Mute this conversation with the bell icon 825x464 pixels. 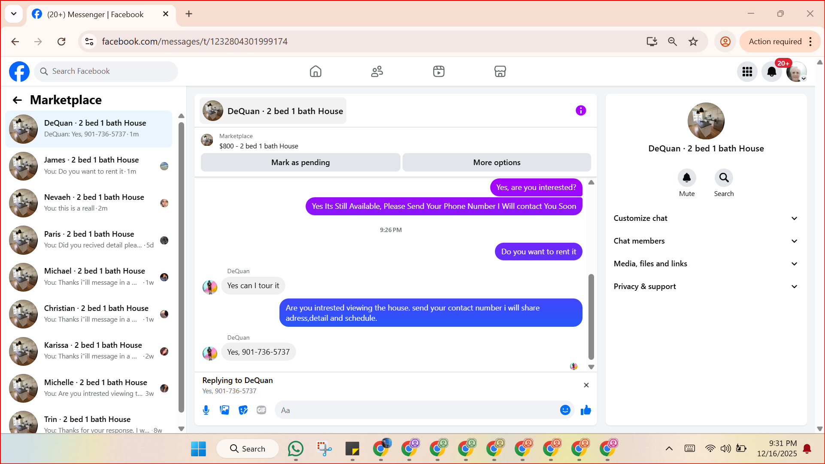(x=687, y=178)
